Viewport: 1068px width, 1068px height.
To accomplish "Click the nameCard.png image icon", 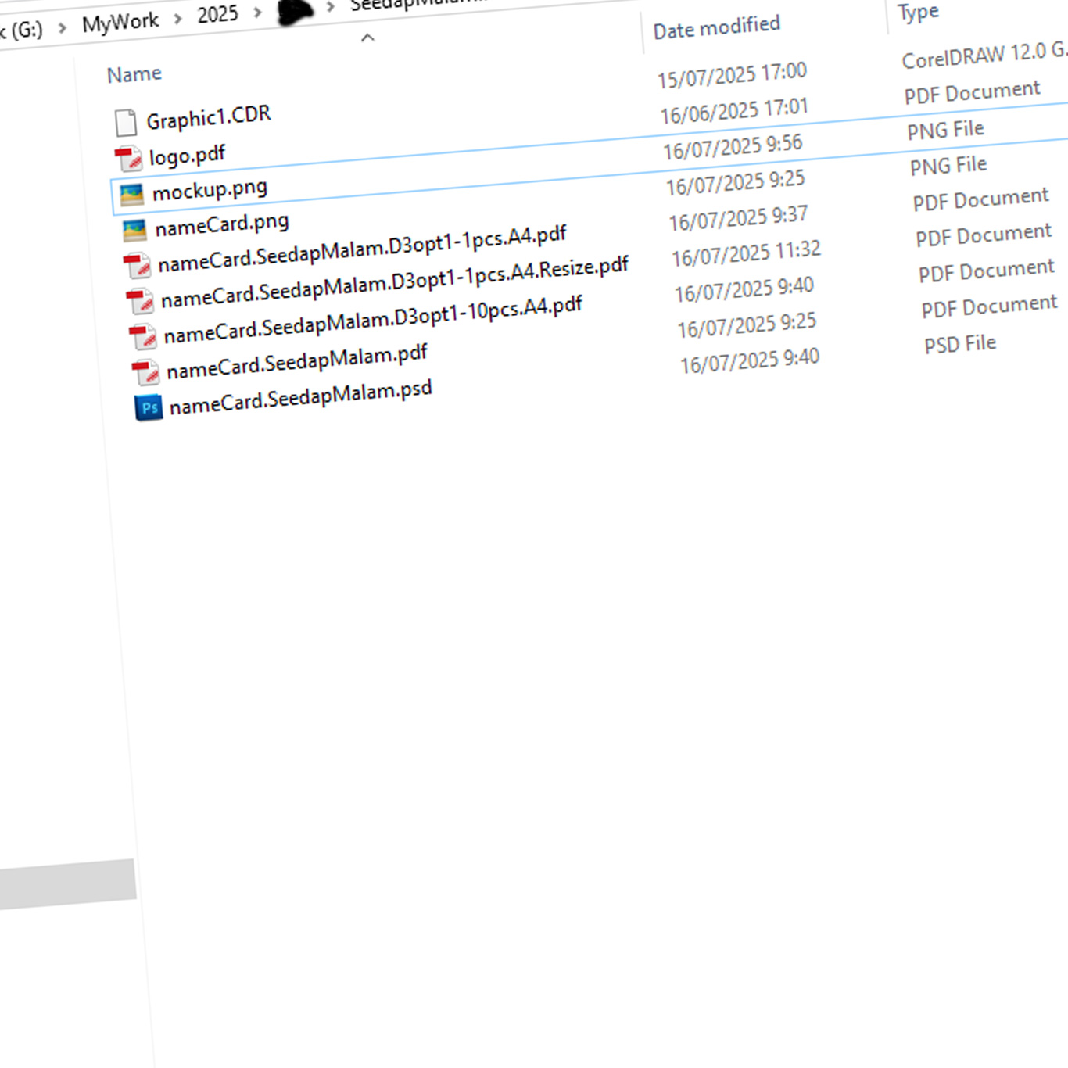I will tap(134, 230).
